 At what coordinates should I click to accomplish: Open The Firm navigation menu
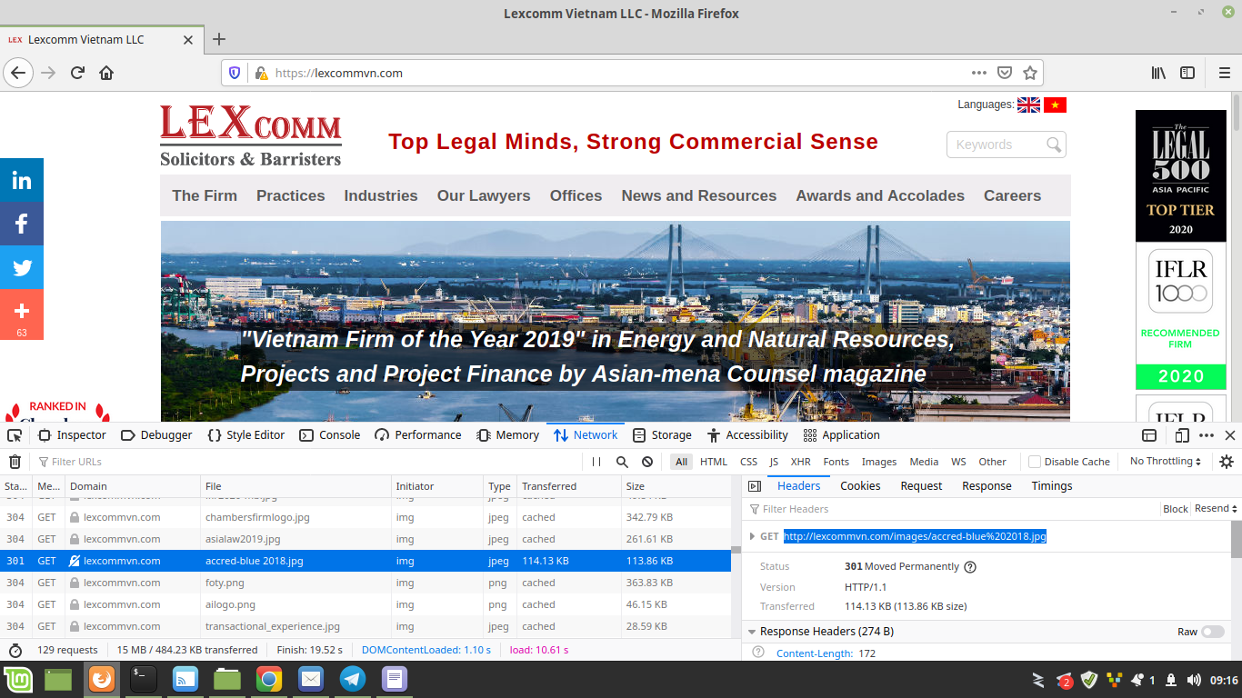[x=205, y=195]
